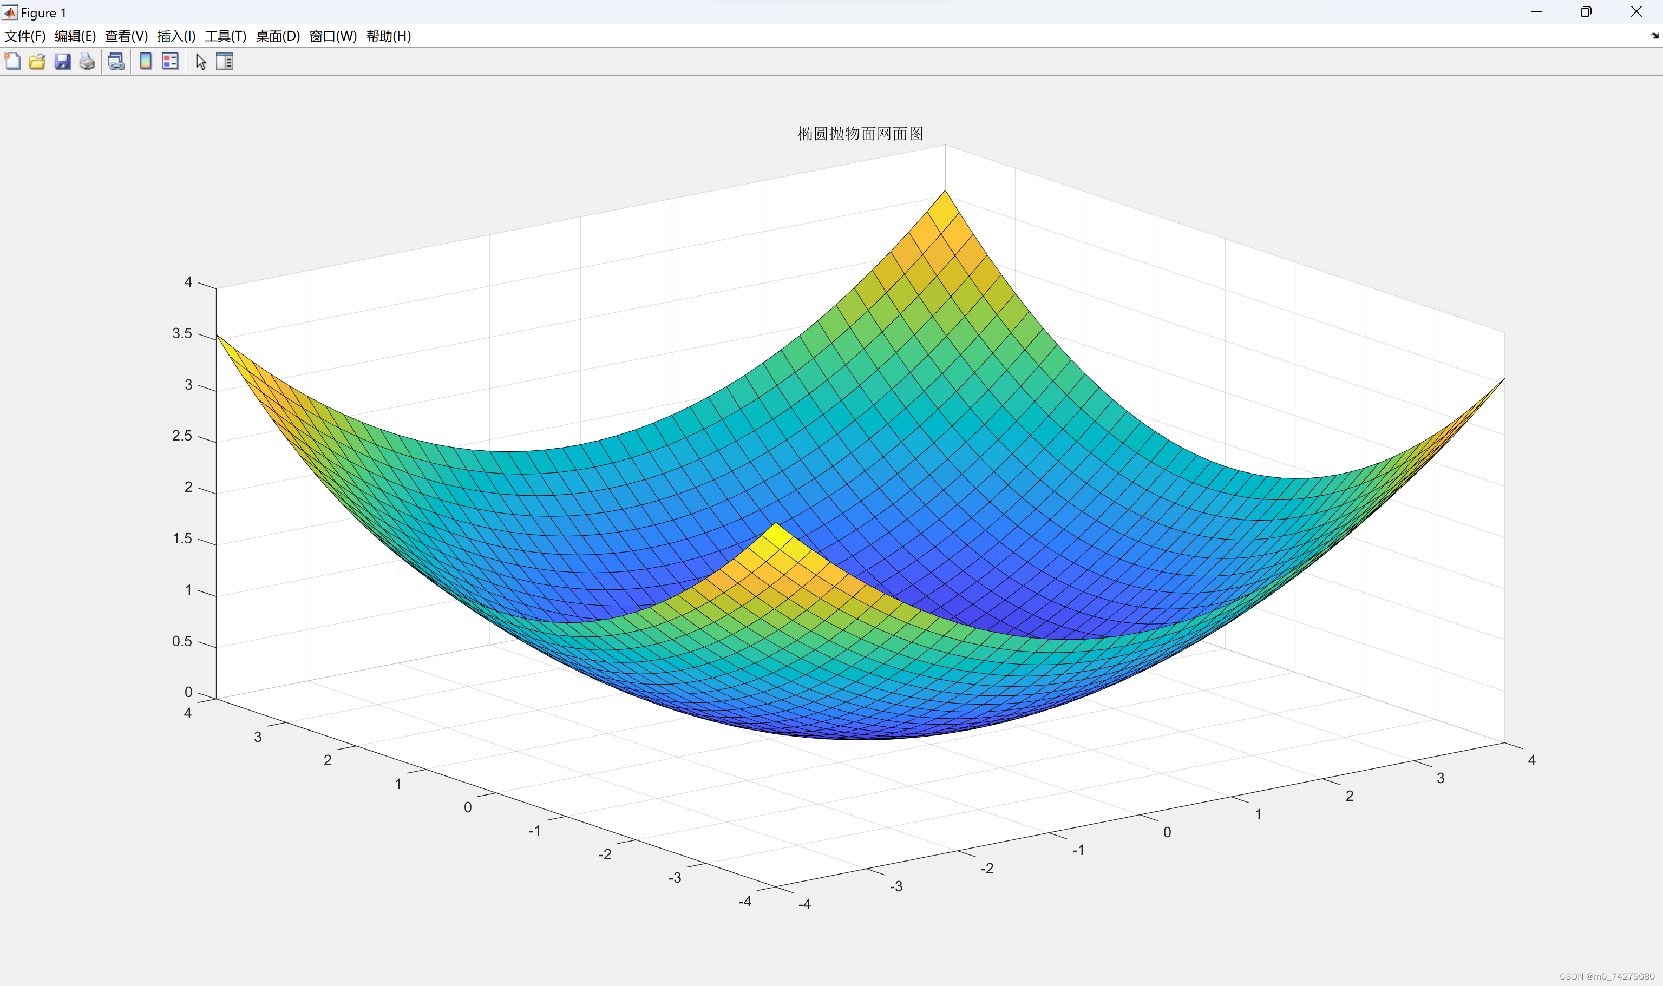Image resolution: width=1663 pixels, height=986 pixels.
Task: Expand the 查看(V) menu
Action: coord(126,36)
